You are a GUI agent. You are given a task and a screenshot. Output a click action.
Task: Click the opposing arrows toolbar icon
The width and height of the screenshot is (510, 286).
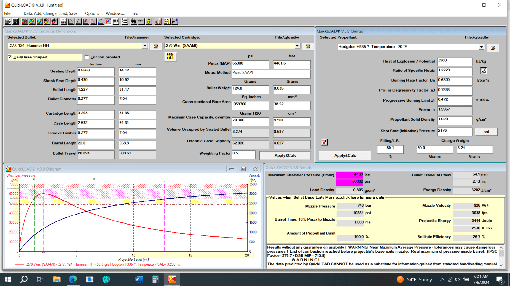click(134, 21)
